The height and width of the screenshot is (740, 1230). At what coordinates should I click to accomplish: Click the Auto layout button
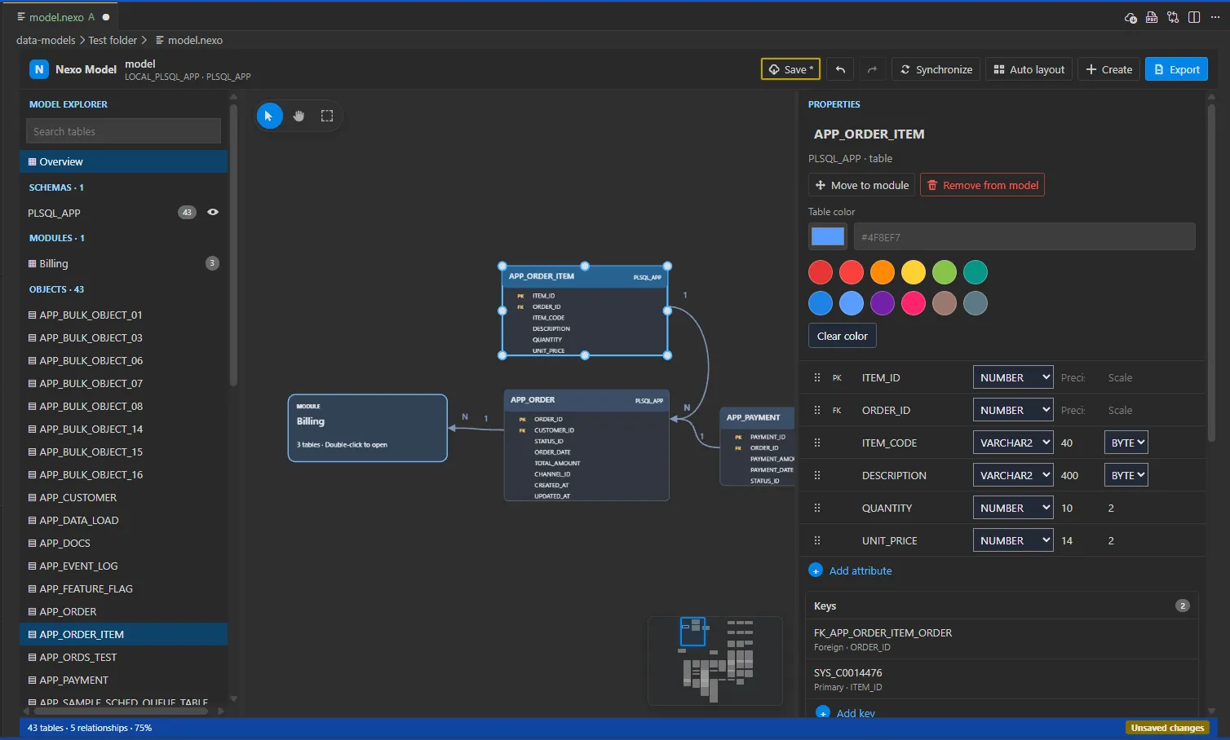(x=1029, y=69)
